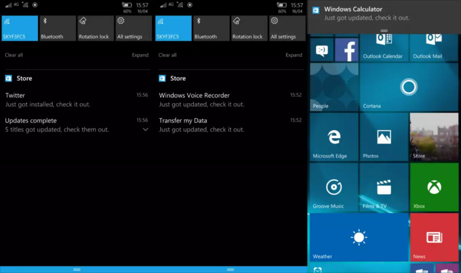Open the Twitter just got installed notification

77,100
